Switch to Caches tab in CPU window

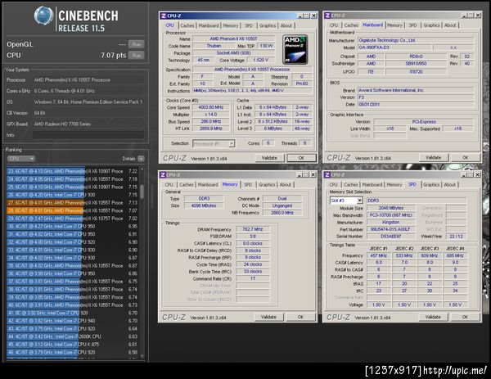point(187,25)
